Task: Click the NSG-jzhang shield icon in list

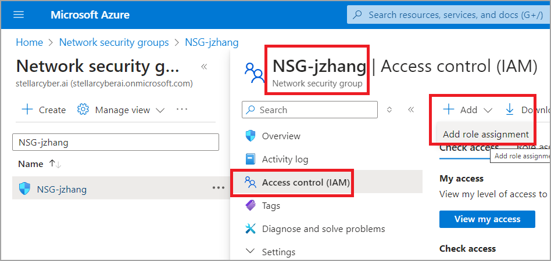Action: (24, 188)
